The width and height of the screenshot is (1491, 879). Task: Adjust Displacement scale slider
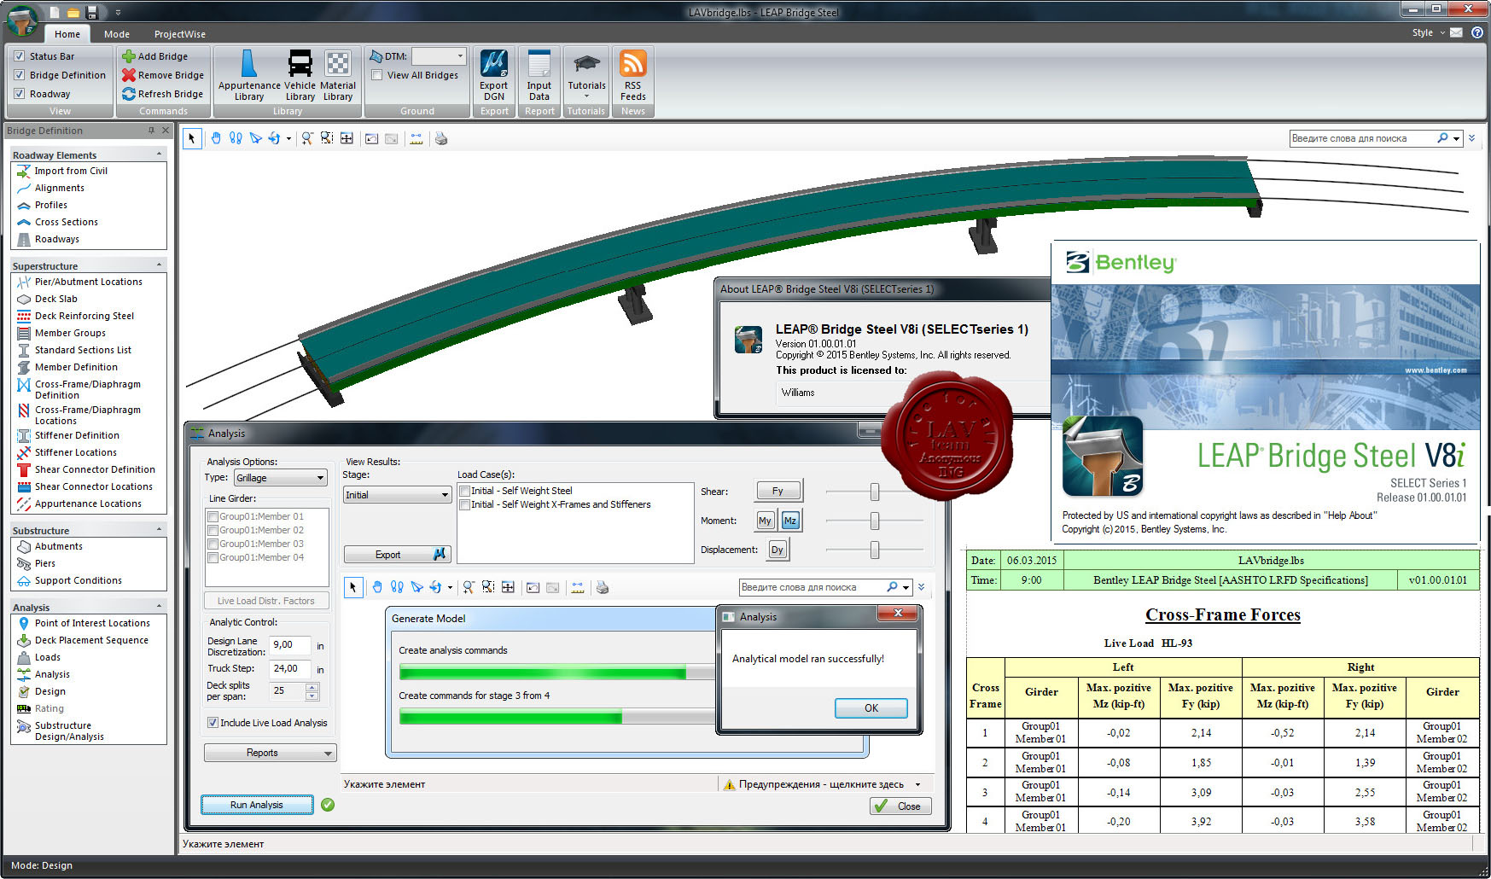[875, 550]
